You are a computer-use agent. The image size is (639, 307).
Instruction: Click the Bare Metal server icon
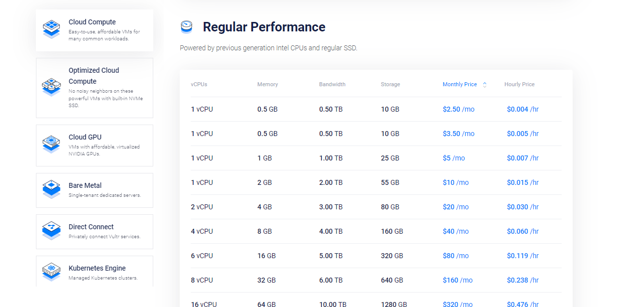coord(51,190)
